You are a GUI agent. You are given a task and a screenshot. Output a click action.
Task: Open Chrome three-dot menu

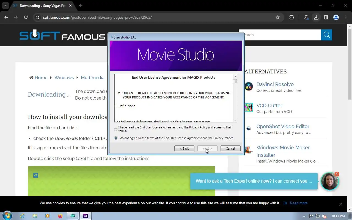[346, 17]
